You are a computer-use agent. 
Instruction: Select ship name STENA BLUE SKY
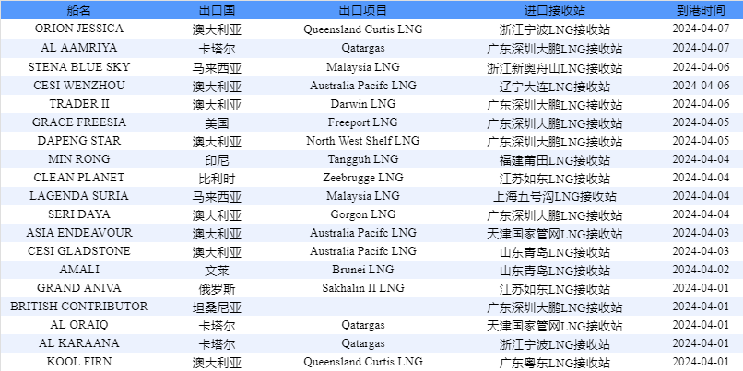[79, 66]
